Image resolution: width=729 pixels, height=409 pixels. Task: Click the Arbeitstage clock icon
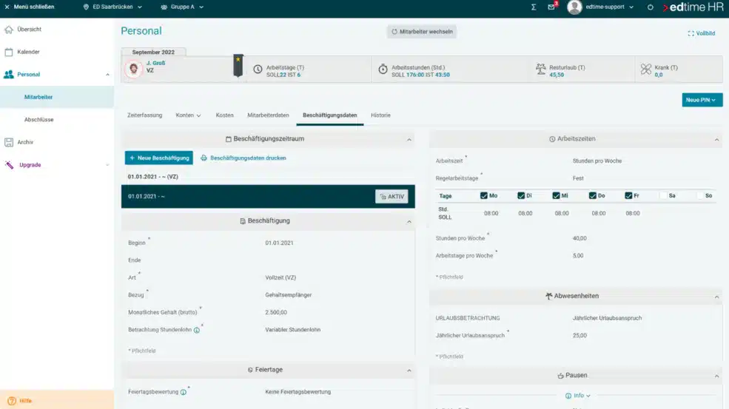tap(258, 70)
